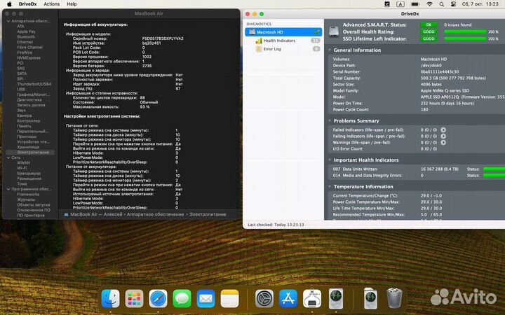Click 'MacBook Air — Алексей' in path bar
This screenshot has width=505, height=315.
(96, 214)
